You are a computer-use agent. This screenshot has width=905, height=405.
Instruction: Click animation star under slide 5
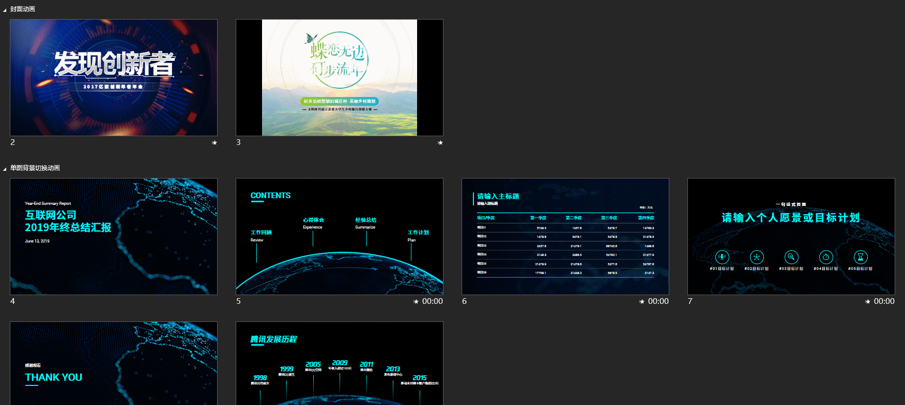click(416, 302)
